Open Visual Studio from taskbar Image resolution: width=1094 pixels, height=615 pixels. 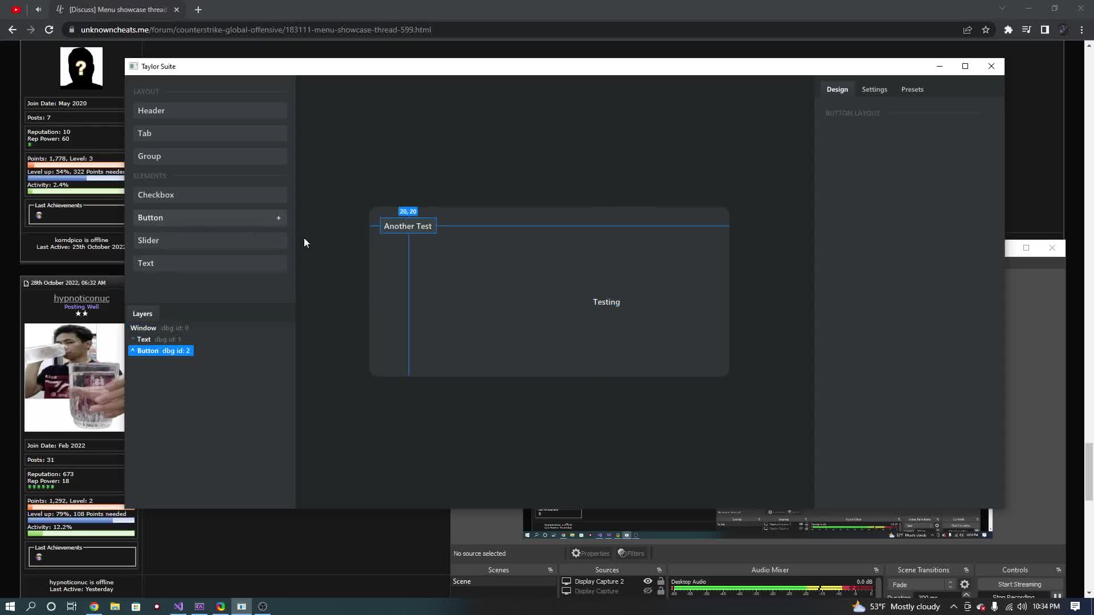coord(178,606)
